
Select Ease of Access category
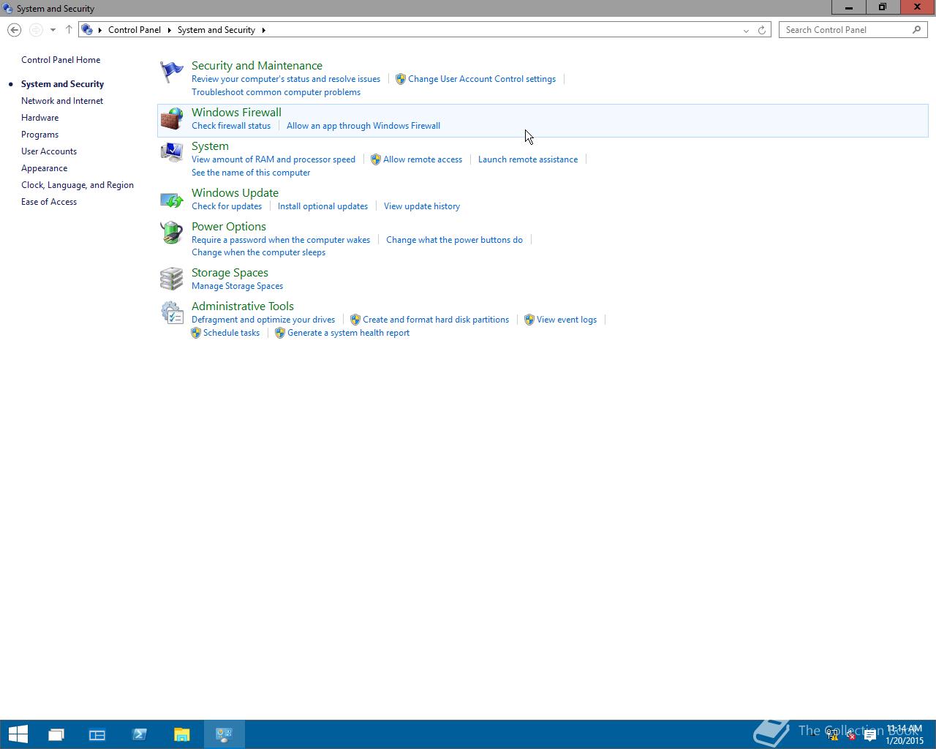[49, 202]
